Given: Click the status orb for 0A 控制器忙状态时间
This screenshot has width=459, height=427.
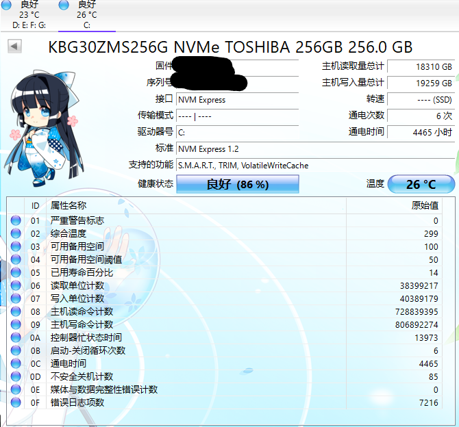Looking at the screenshot, I should (16, 337).
